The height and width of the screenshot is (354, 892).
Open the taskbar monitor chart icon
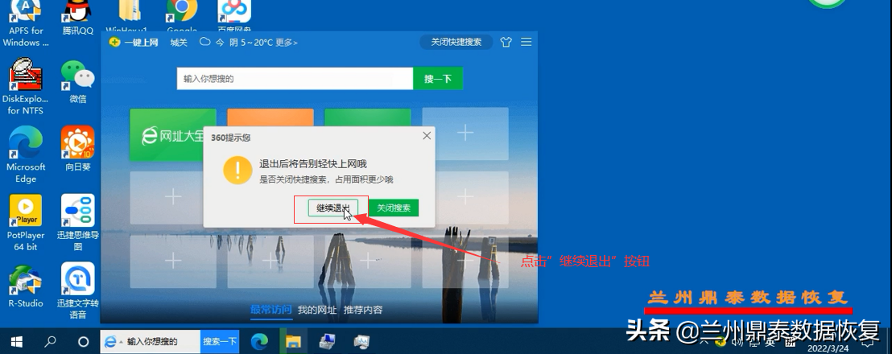pyautogui.click(x=361, y=341)
